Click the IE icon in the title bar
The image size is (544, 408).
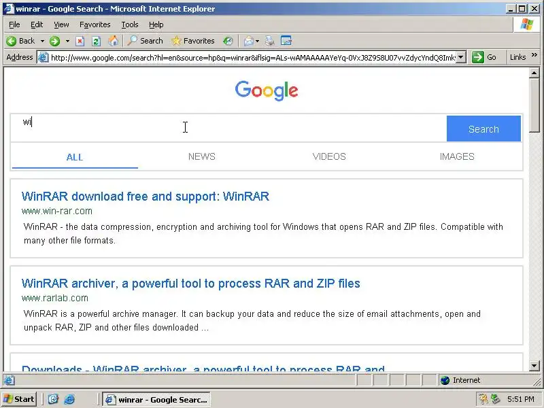pos(9,8)
